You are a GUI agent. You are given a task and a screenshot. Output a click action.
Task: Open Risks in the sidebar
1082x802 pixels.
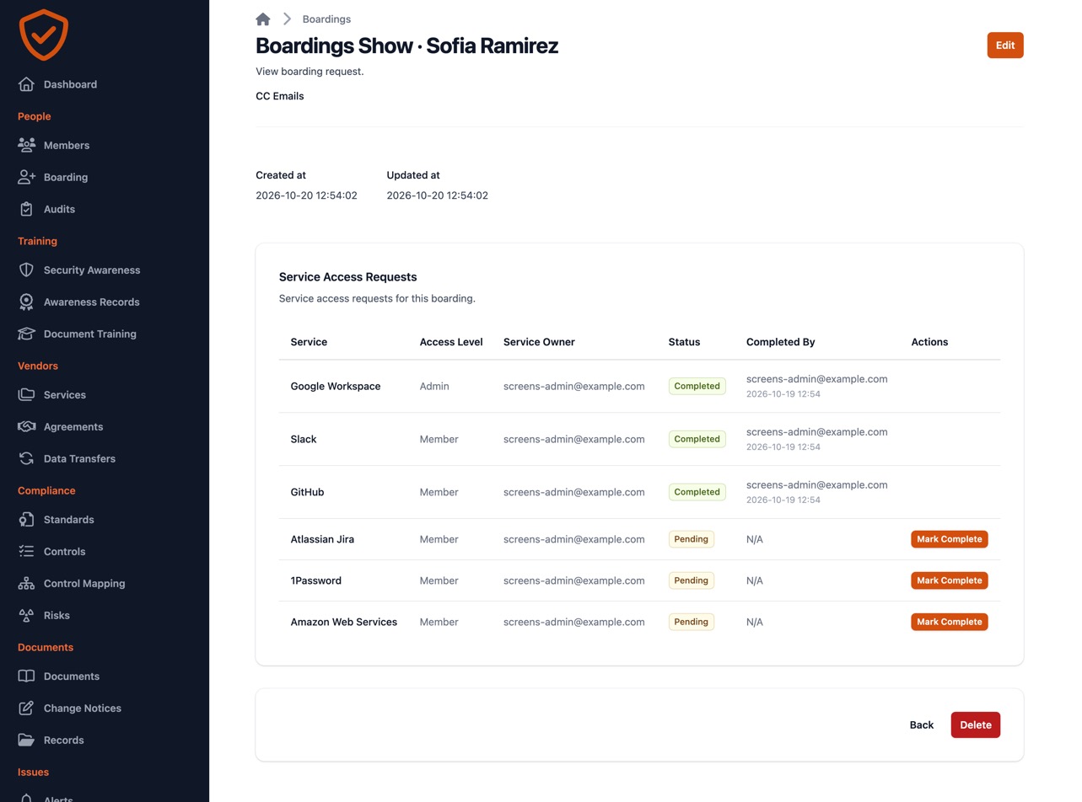(57, 615)
